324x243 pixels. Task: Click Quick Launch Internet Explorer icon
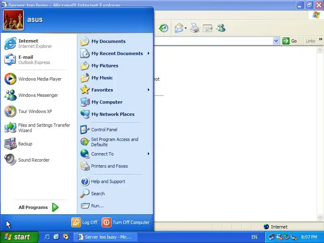click(47, 237)
